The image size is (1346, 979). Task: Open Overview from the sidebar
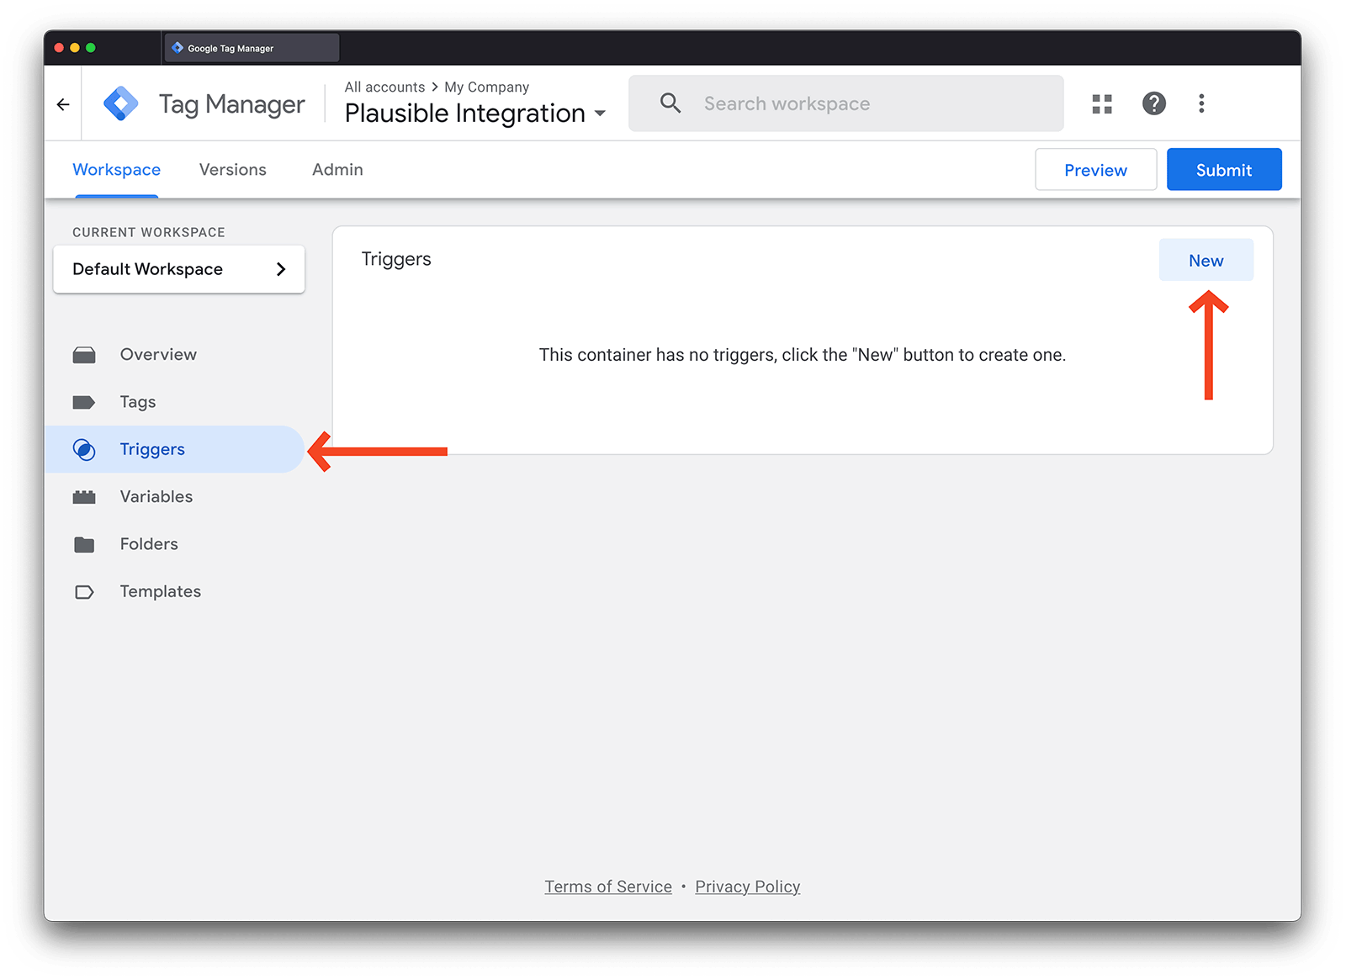(x=157, y=355)
